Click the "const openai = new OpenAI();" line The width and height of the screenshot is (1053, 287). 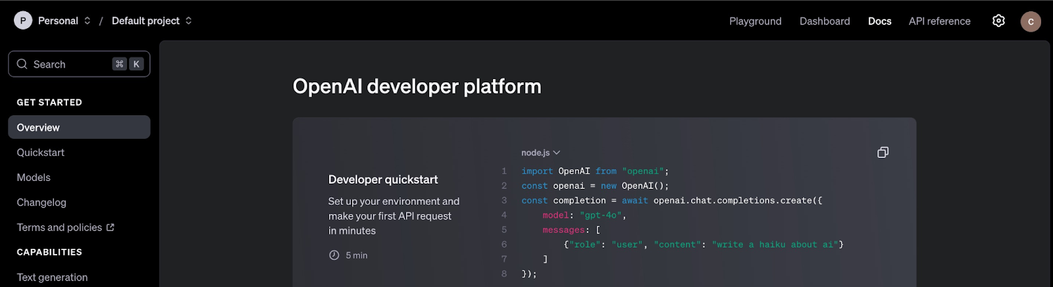595,186
